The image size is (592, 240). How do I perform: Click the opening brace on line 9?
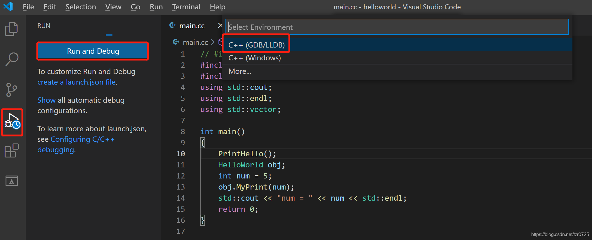pyautogui.click(x=203, y=143)
